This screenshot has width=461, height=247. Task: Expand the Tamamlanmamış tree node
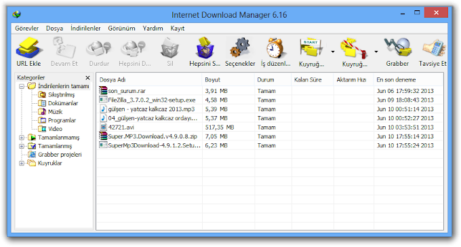(x=22, y=138)
